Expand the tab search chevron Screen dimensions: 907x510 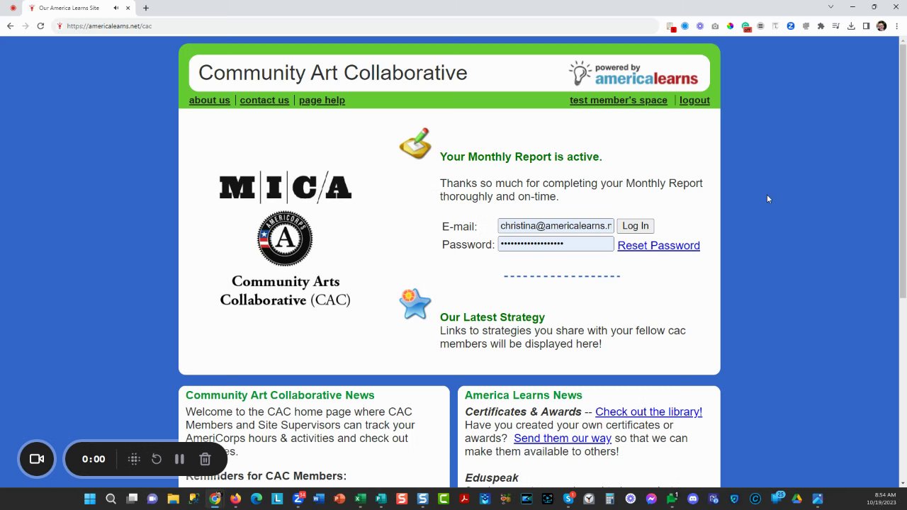tap(830, 7)
